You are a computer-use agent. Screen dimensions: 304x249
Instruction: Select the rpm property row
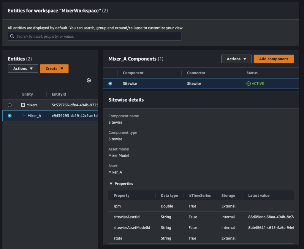(118, 206)
